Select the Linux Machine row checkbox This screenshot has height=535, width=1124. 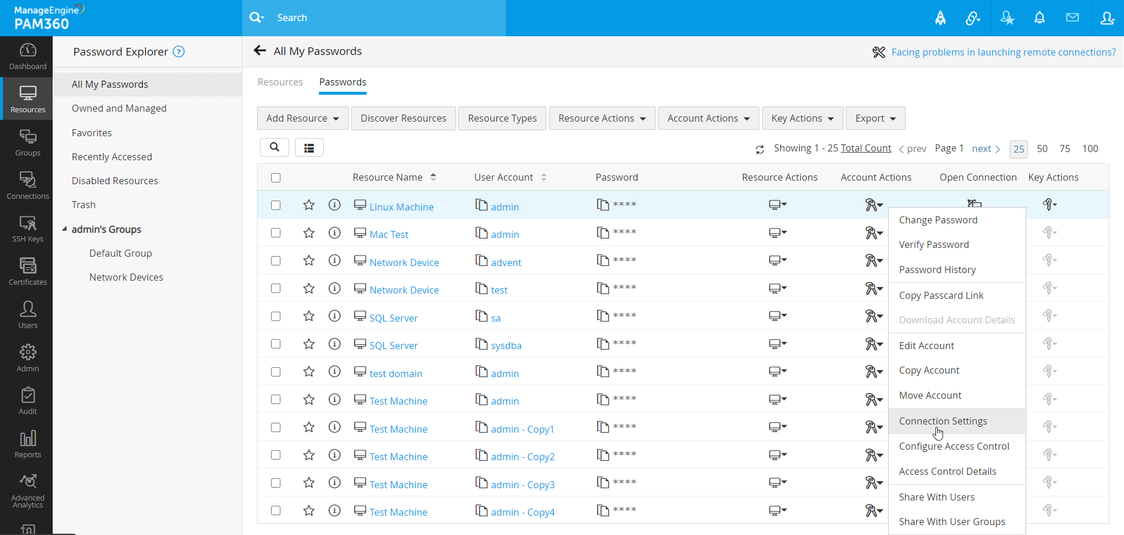click(276, 205)
